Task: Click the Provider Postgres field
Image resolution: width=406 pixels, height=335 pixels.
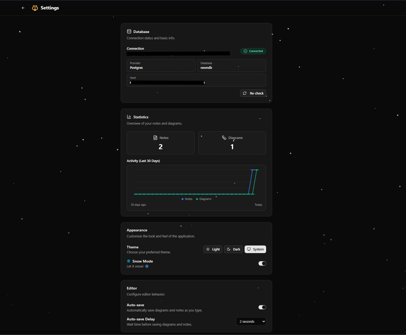Action: (x=161, y=65)
